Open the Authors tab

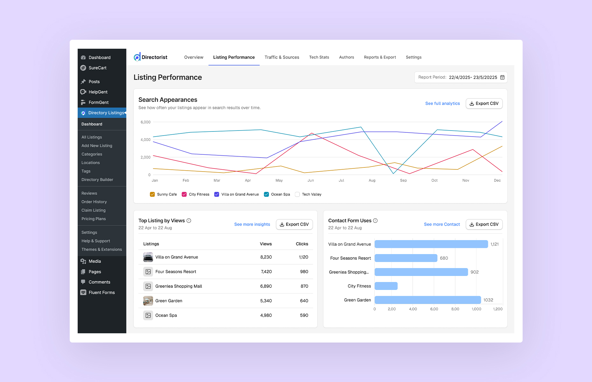click(347, 57)
